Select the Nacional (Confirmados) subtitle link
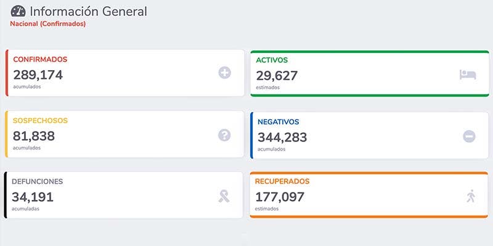Viewport: 493px width, 246px height. 48,24
